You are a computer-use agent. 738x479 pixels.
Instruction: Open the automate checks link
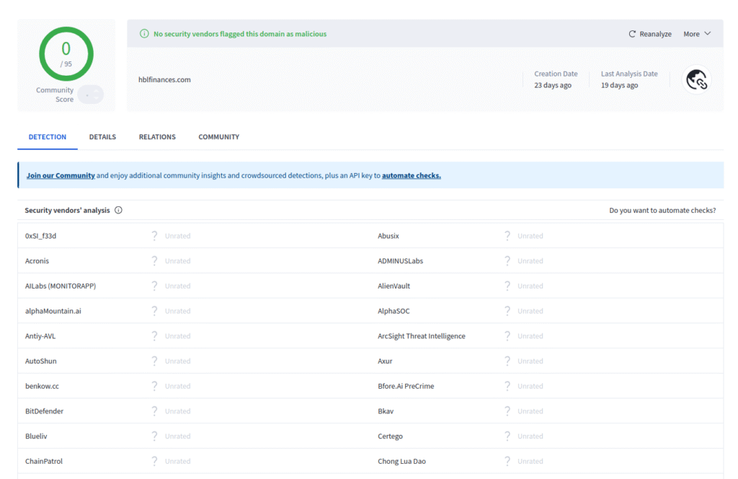[x=411, y=175]
